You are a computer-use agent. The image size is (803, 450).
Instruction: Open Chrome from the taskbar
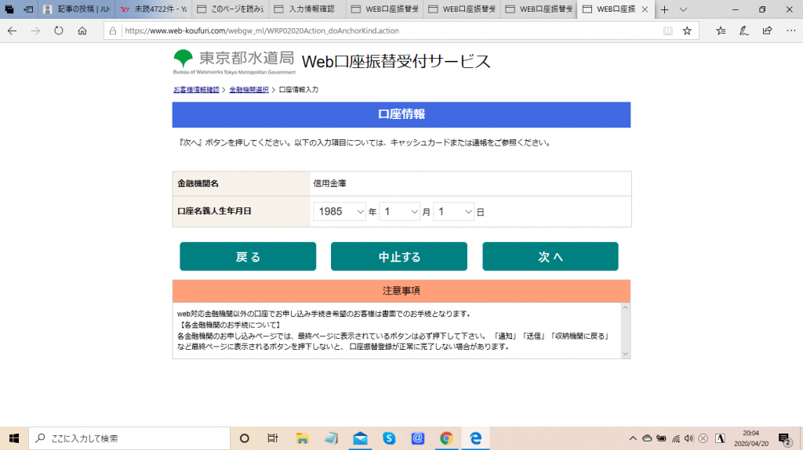tap(445, 438)
